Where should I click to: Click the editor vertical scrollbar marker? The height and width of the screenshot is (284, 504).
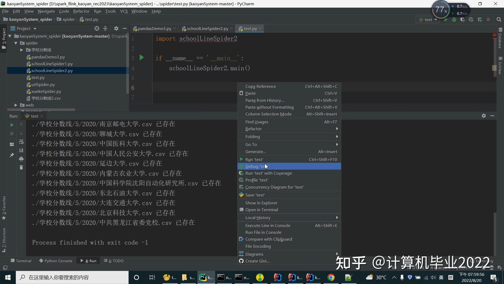coord(494,68)
